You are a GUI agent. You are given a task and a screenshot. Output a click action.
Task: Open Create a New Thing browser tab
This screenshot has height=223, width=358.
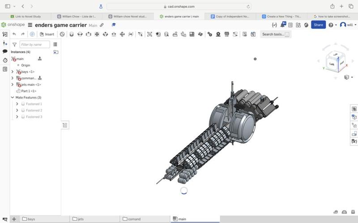pos(281,17)
